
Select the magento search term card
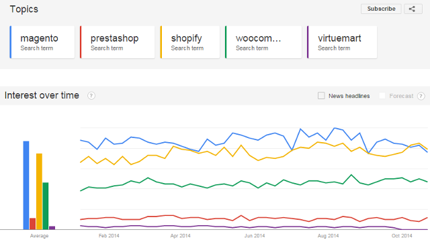click(42, 42)
